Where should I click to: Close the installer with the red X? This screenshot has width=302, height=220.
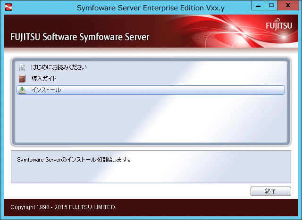pos(288,5)
